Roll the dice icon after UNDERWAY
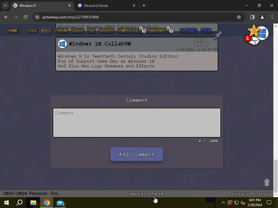The height and width of the screenshot is (208, 278). point(170,30)
